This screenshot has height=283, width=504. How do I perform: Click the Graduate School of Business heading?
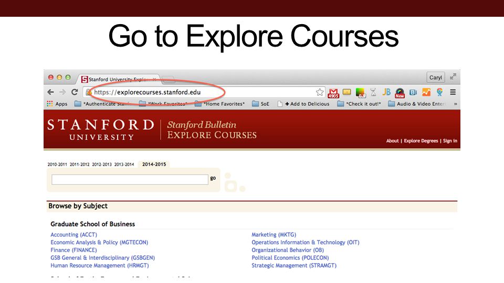pos(92,224)
